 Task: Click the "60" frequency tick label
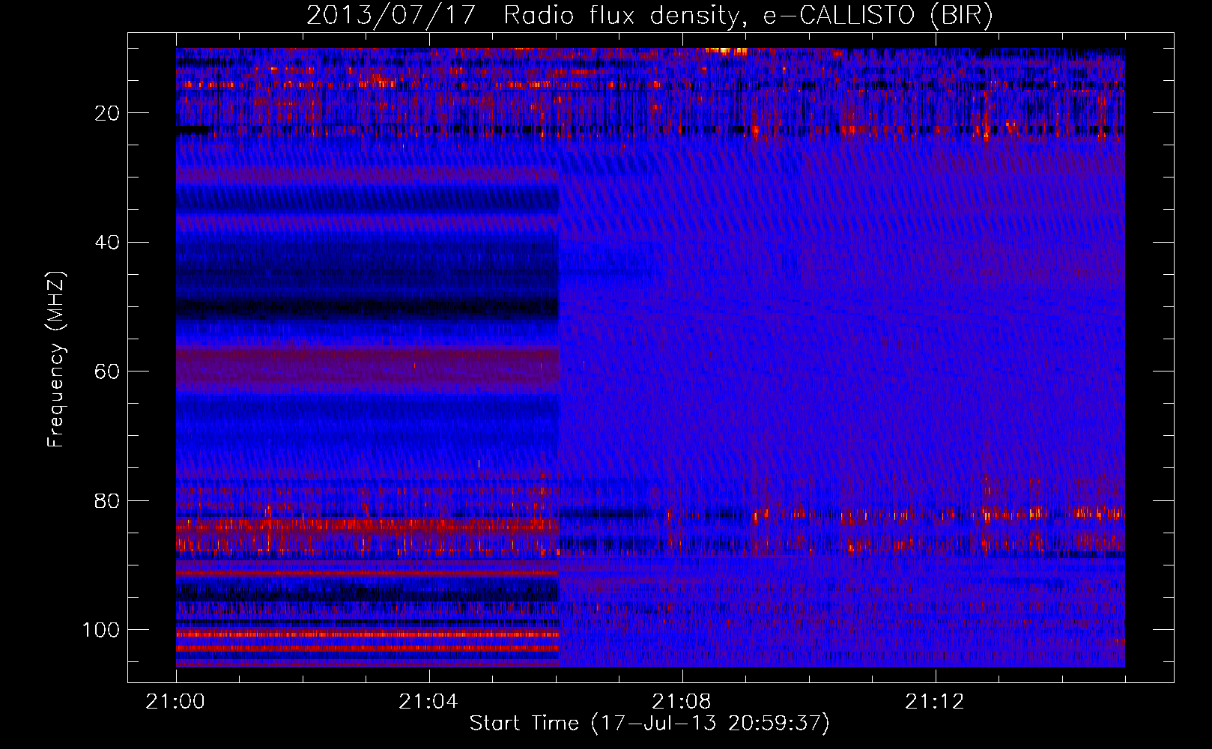coord(106,372)
